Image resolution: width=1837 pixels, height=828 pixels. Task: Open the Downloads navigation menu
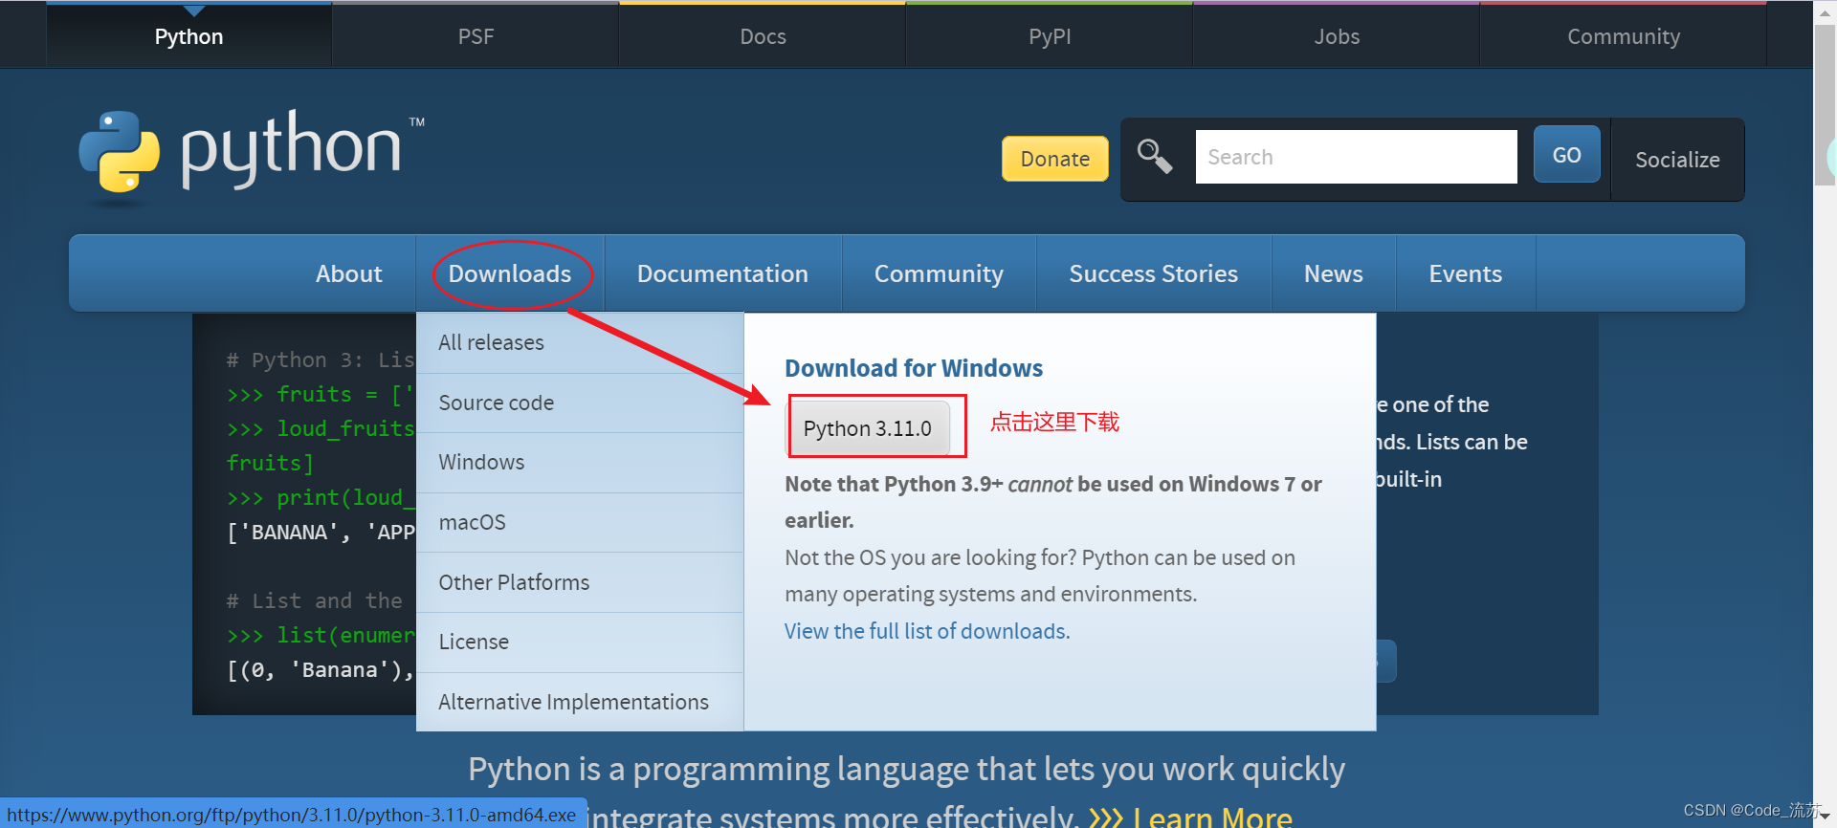[510, 273]
